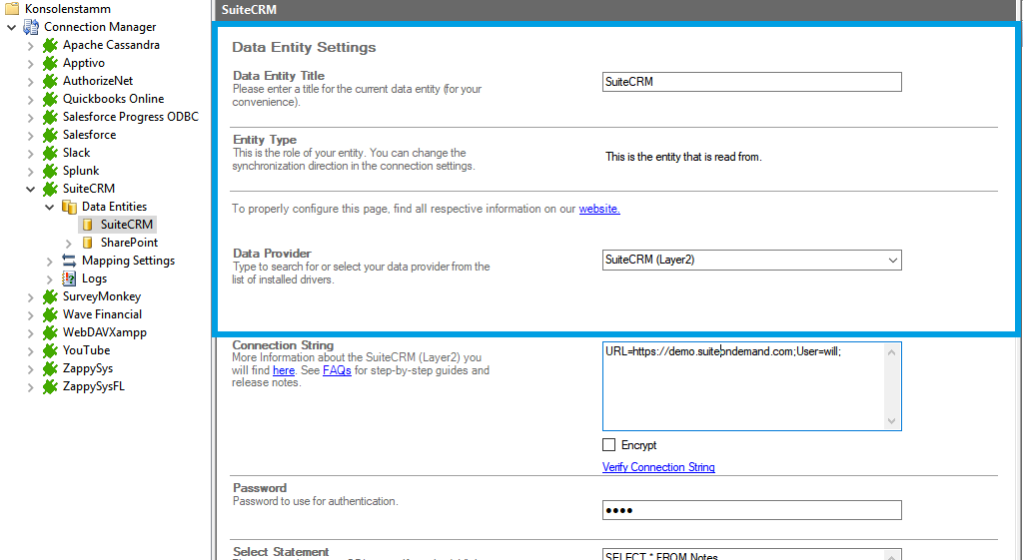Click the YouTube connection icon
Screen dimensions: 1023x560
[50, 350]
